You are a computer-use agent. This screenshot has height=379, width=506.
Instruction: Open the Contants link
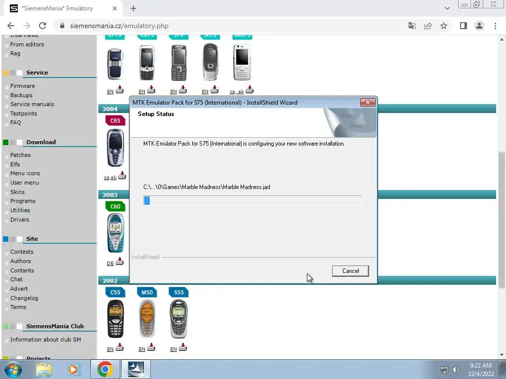coord(22,270)
